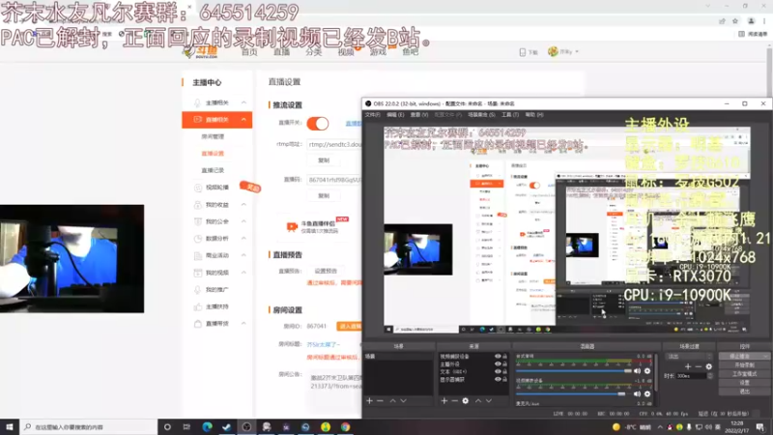Screen dimensions: 773x435
Task: Open Microsoft Edge from taskbar
Action: click(207, 426)
